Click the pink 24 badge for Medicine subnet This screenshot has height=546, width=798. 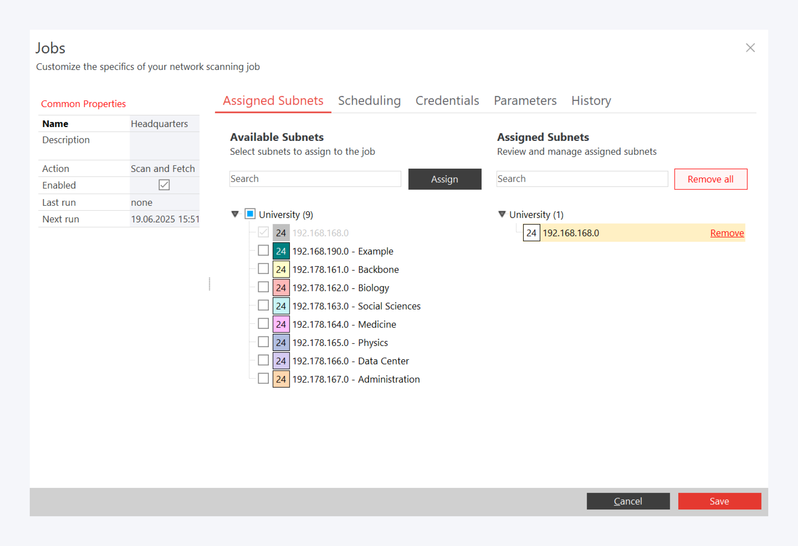click(281, 324)
